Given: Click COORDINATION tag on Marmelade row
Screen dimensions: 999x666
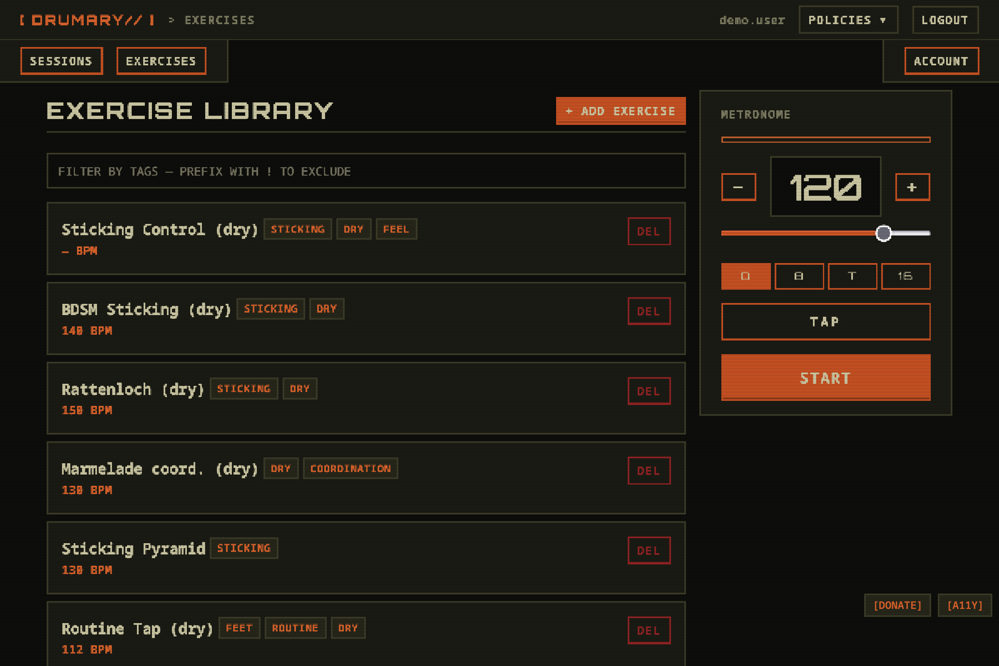Looking at the screenshot, I should tap(350, 469).
